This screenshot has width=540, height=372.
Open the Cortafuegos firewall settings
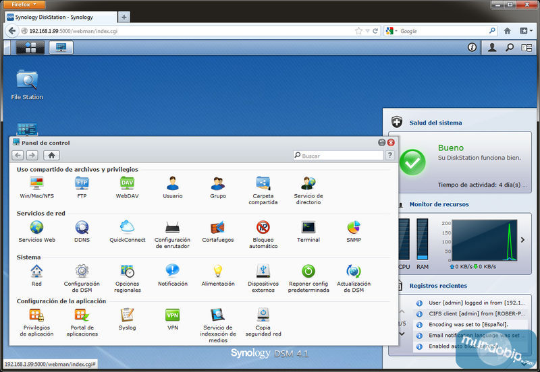click(218, 231)
